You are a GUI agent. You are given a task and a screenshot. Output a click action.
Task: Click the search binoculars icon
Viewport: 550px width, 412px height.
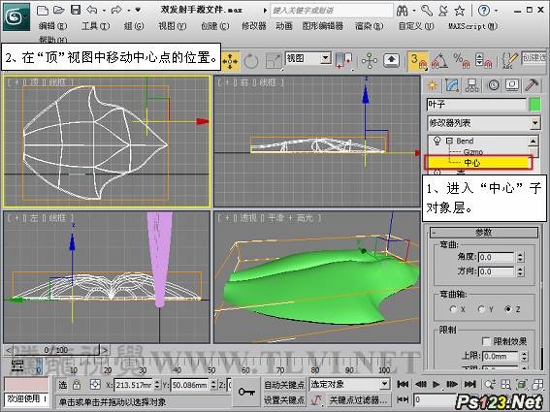402,11
